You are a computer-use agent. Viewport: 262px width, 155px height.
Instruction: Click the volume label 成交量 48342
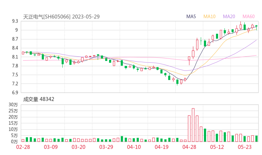(39, 99)
